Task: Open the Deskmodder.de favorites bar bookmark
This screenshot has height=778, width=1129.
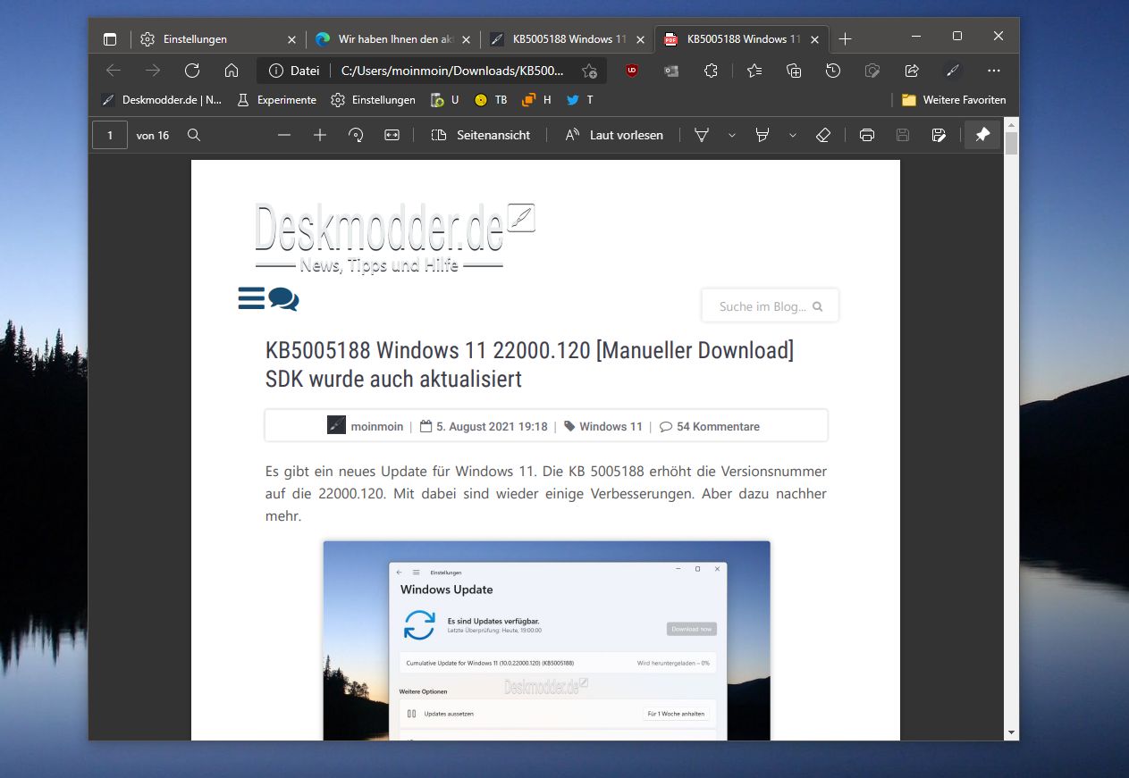Action: [x=162, y=100]
